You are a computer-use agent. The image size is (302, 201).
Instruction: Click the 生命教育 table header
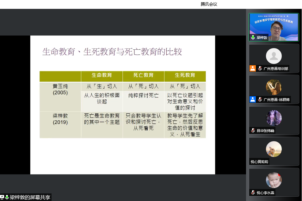[102, 76]
